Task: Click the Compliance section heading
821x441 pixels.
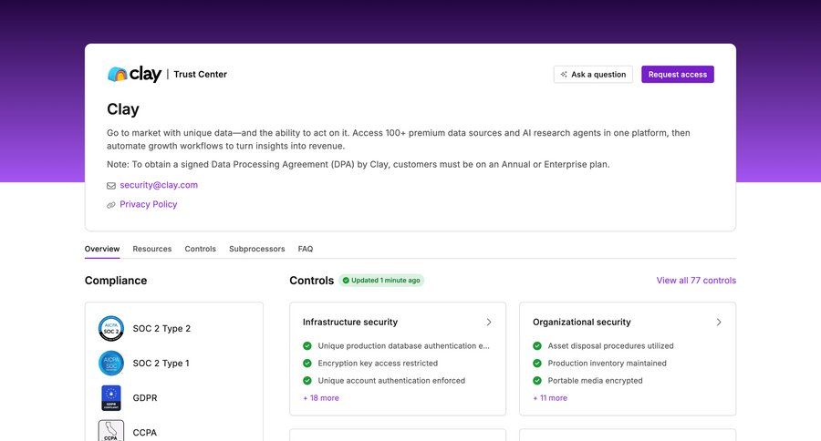Action: click(116, 281)
